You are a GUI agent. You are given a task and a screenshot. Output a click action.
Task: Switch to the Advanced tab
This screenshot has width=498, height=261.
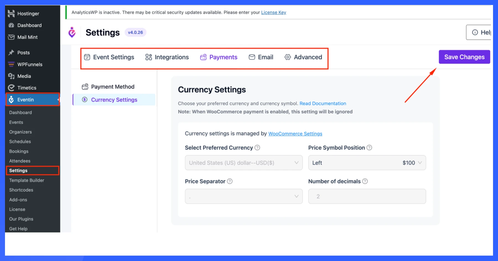303,57
